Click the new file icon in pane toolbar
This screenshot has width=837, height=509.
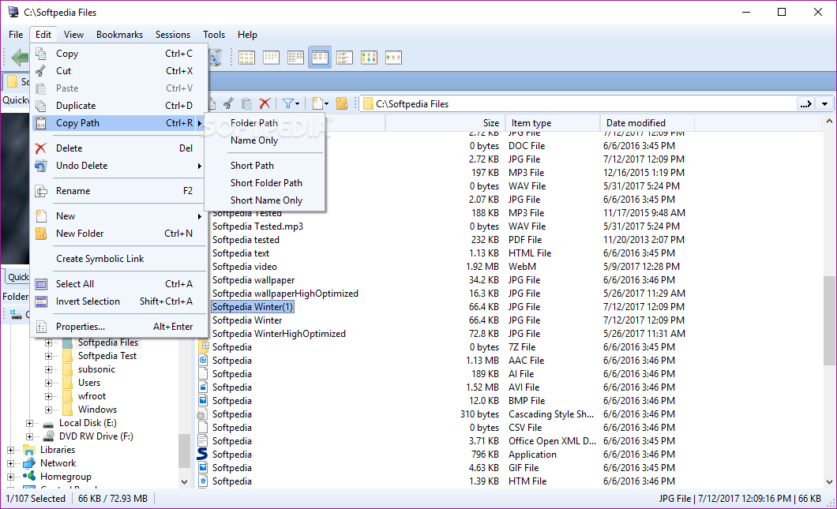pos(317,103)
